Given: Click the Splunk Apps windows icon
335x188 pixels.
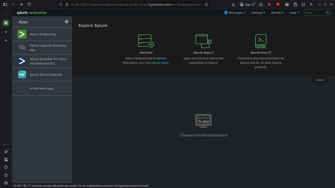Looking at the screenshot, I should click(203, 41).
